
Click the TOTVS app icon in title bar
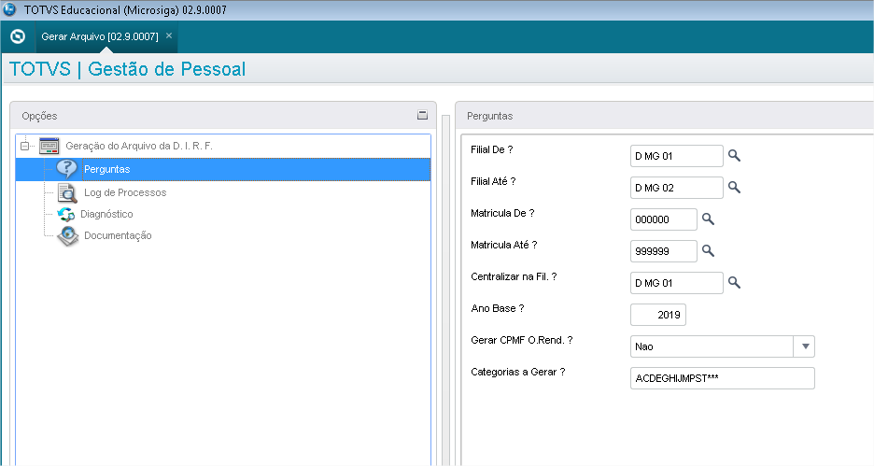[x=9, y=9]
